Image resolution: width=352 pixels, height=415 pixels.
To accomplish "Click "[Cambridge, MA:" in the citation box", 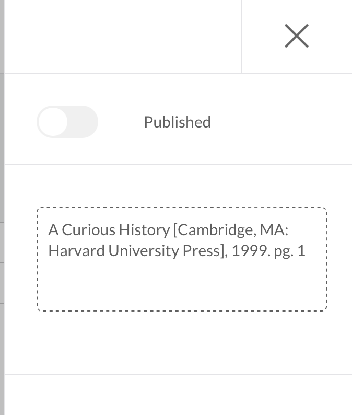I will coord(231,230).
